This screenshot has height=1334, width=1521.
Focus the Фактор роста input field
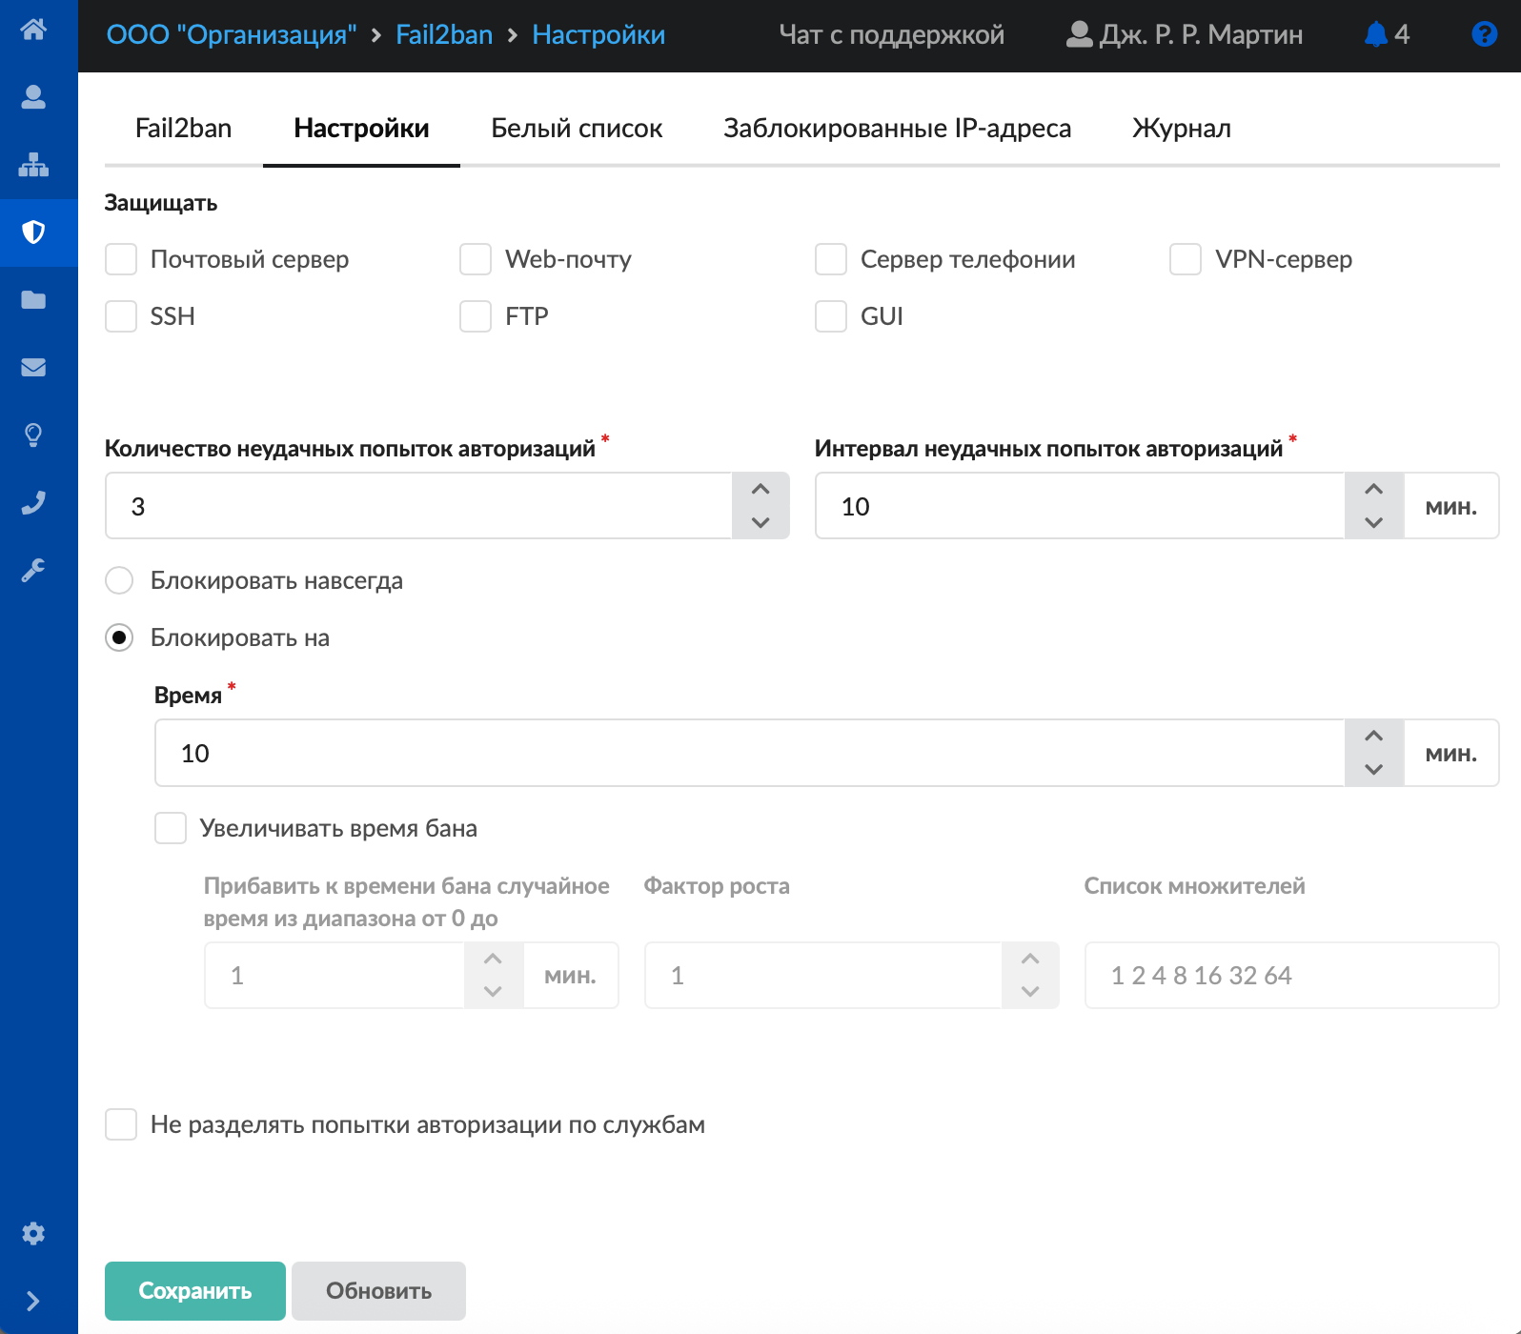click(823, 975)
